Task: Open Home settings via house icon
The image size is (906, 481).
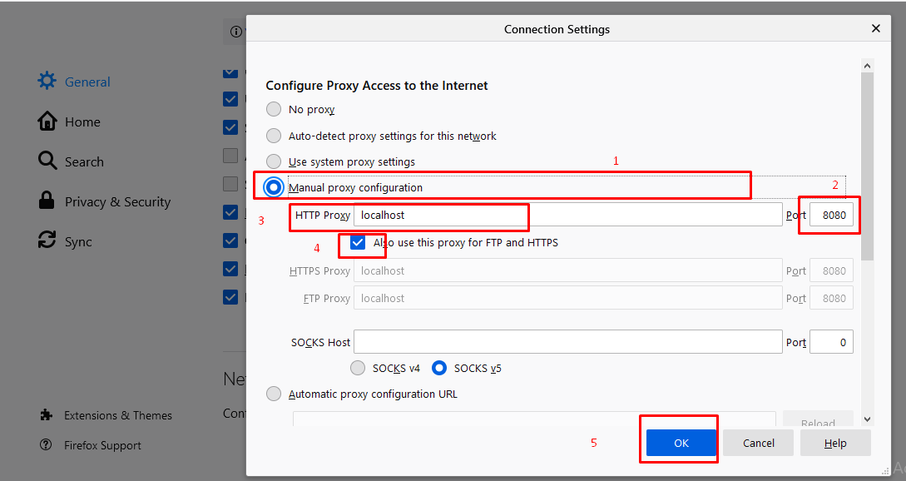Action: pyautogui.click(x=47, y=121)
